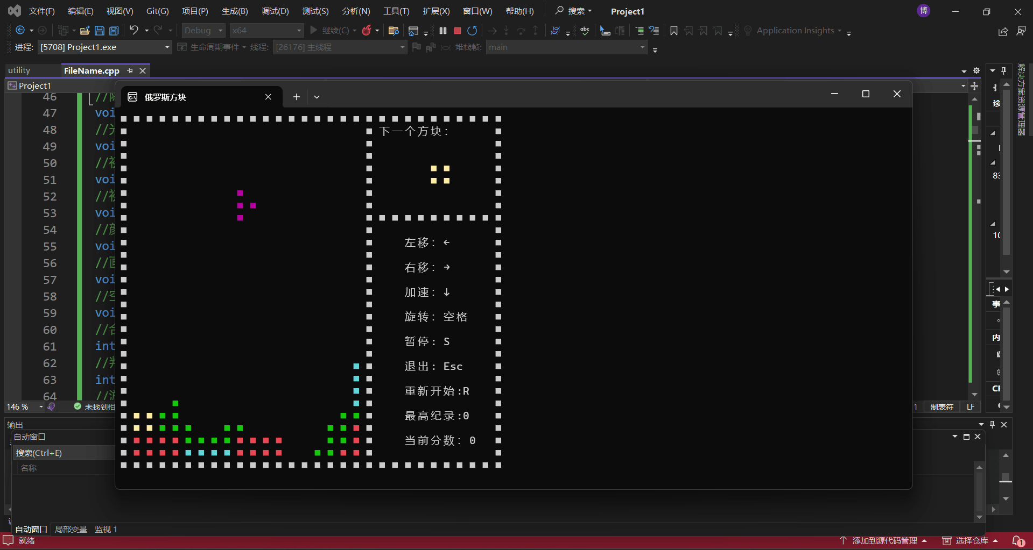The image size is (1033, 550).
Task: Click the spell check abc icon
Action: coord(585,31)
